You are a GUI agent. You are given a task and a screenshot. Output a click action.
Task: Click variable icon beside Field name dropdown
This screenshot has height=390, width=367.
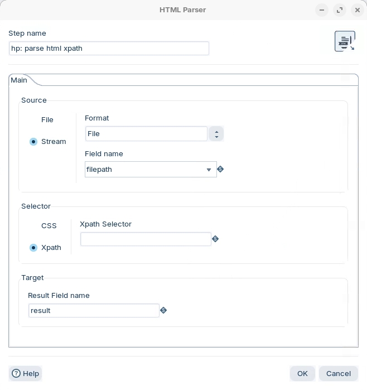(220, 169)
